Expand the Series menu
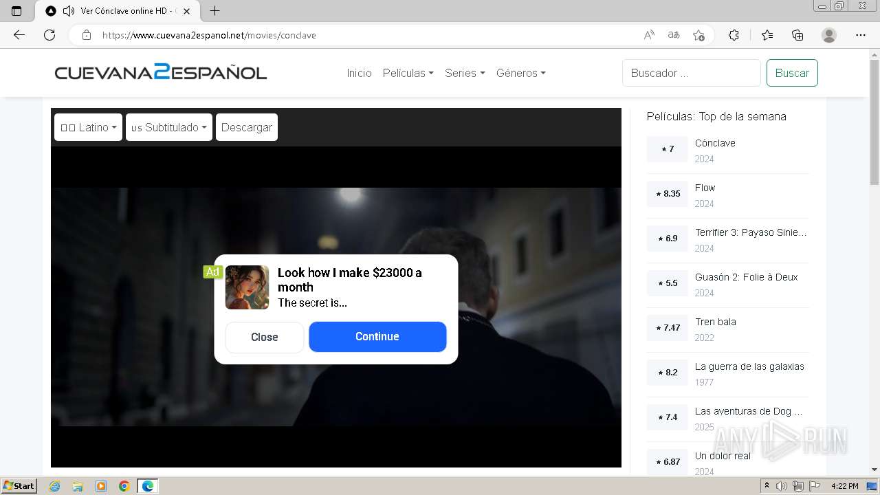Image resolution: width=880 pixels, height=495 pixels. (x=465, y=73)
